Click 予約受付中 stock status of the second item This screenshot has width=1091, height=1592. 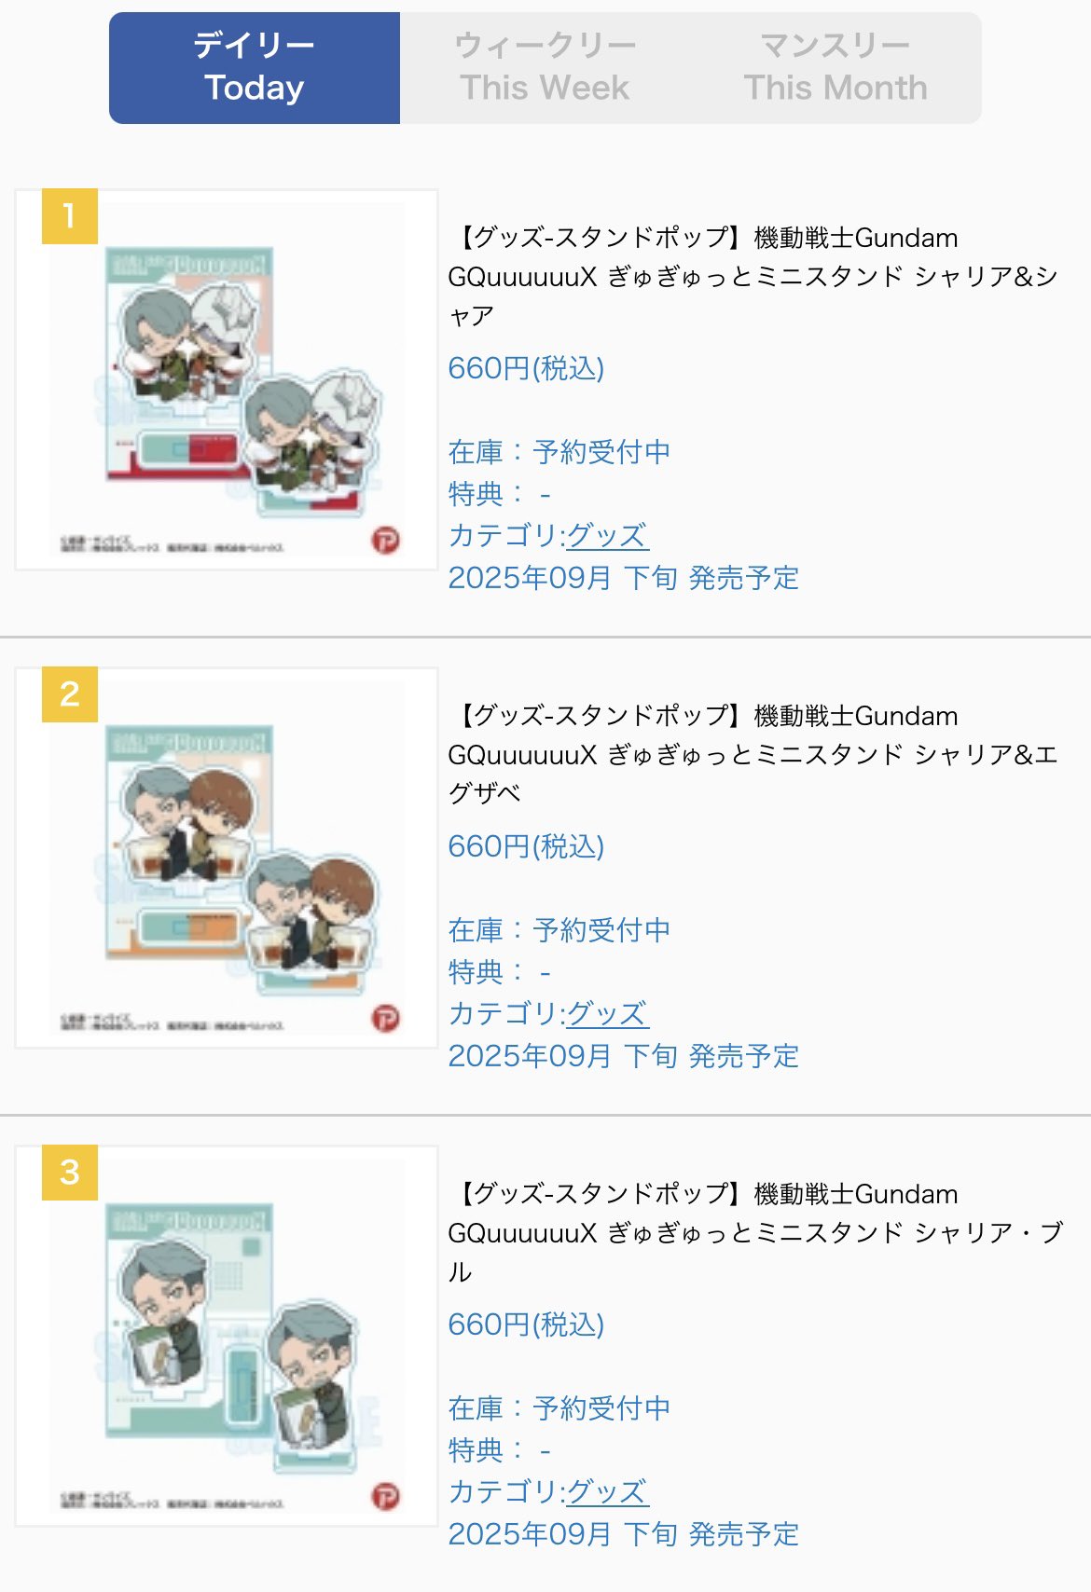click(x=601, y=930)
